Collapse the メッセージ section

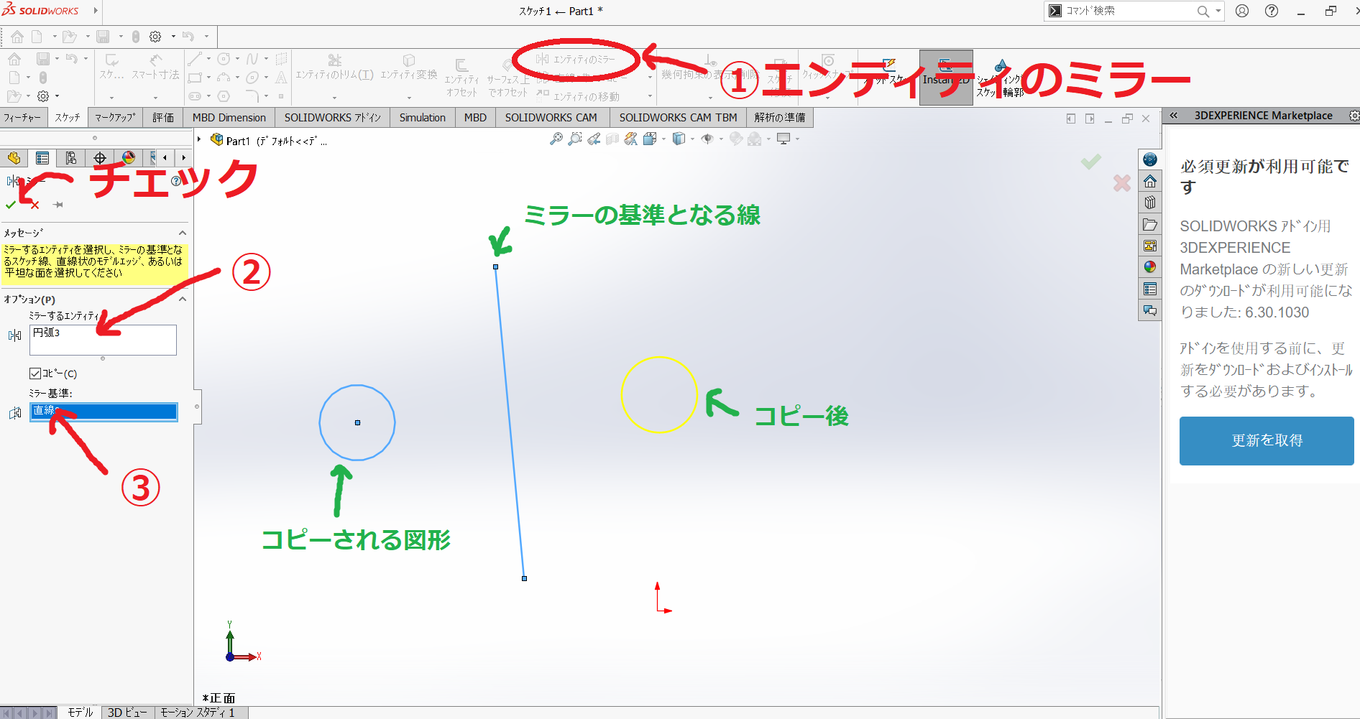click(x=183, y=233)
